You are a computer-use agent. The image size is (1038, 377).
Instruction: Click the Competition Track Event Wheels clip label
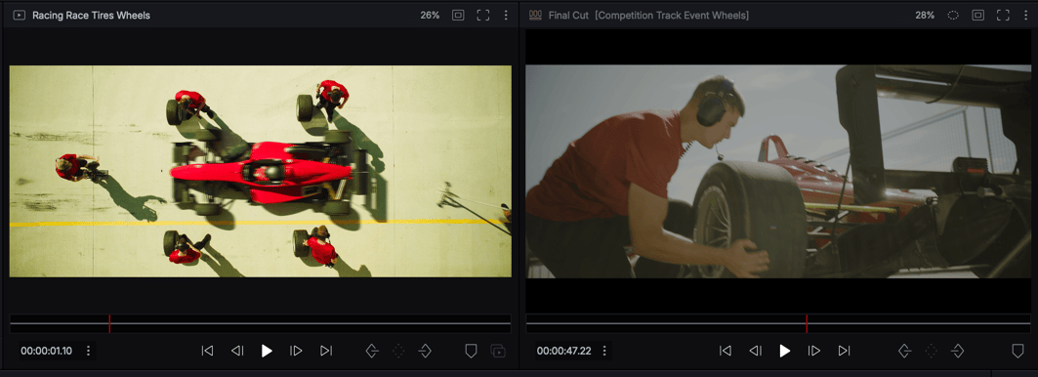pos(672,16)
